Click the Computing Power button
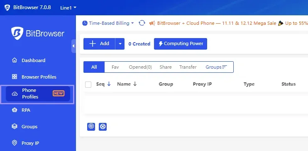The width and height of the screenshot is (308, 151). click(181, 44)
